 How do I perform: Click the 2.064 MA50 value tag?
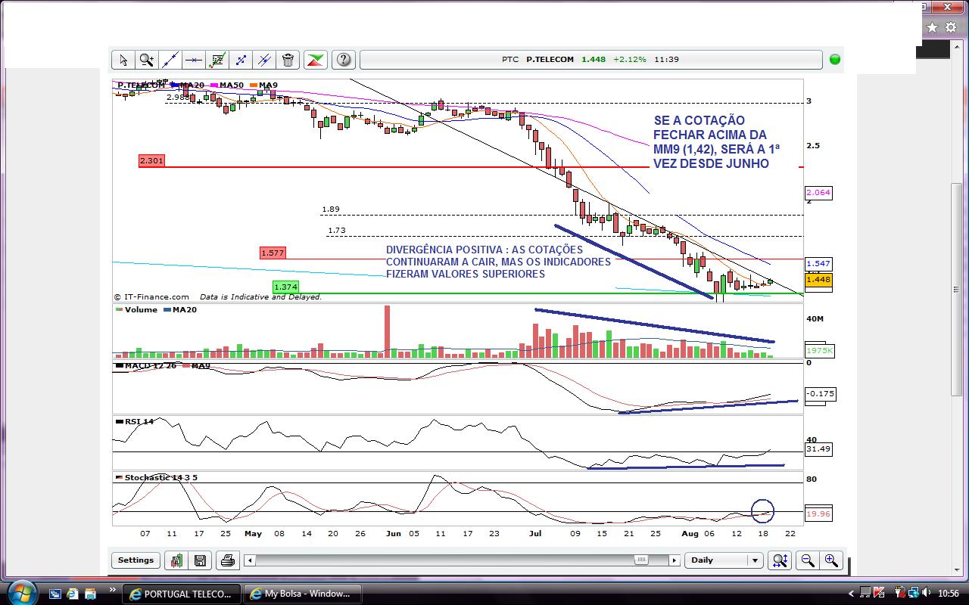tap(818, 193)
